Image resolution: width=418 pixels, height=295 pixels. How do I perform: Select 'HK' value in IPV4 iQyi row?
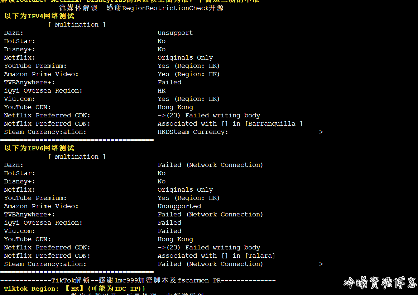[162, 91]
